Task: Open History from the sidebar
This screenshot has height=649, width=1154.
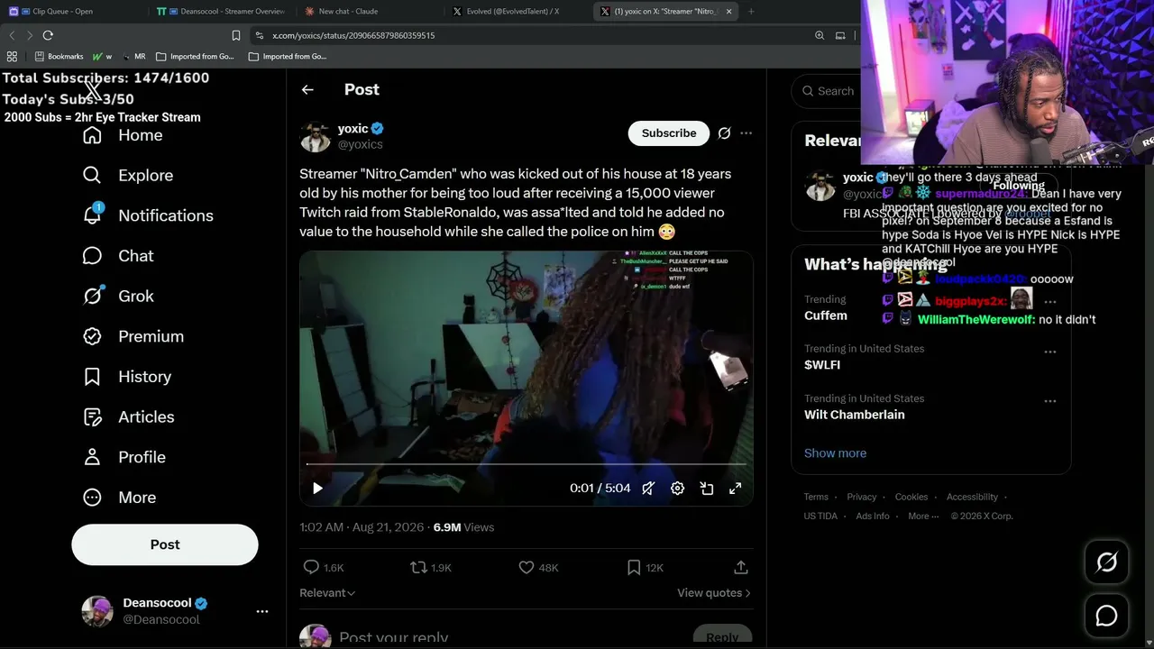Action: tap(126, 377)
